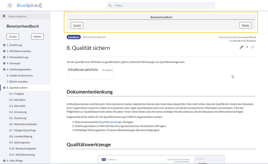Open 8.5. Zuweisung subpage
Image resolution: width=268 pixels, height=164 pixels.
point(18,118)
